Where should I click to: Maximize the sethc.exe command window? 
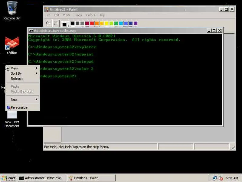pyautogui.click(x=214, y=31)
